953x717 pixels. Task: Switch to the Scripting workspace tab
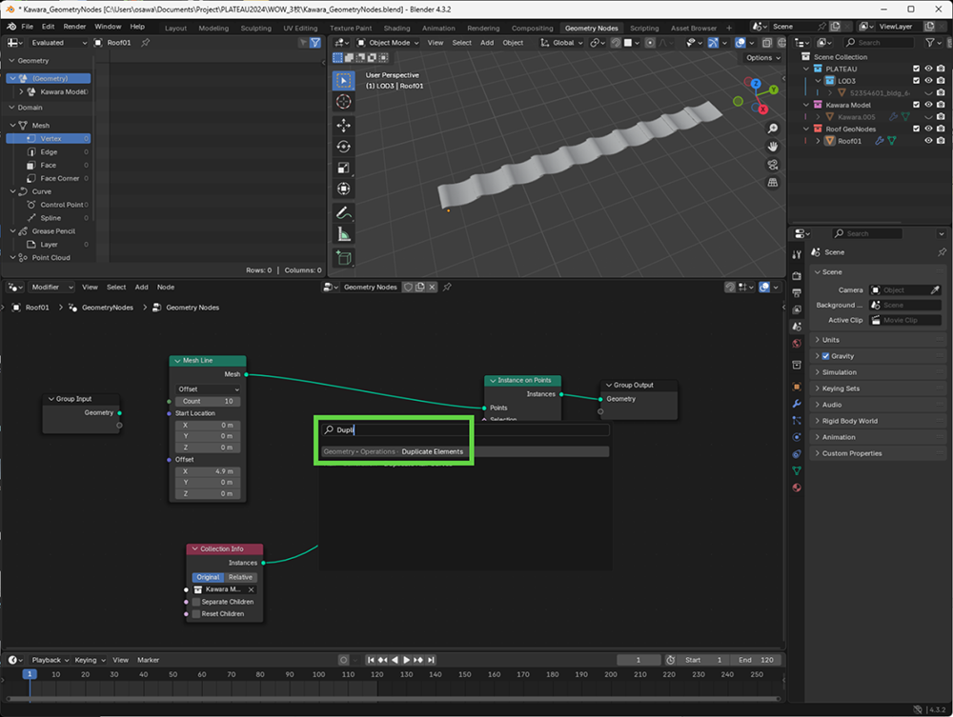pyautogui.click(x=644, y=28)
